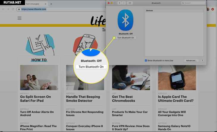Open Go Split Screen On Safari article

(35, 99)
